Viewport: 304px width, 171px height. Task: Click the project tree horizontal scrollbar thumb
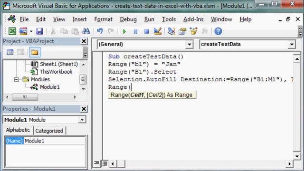[x=25, y=97]
